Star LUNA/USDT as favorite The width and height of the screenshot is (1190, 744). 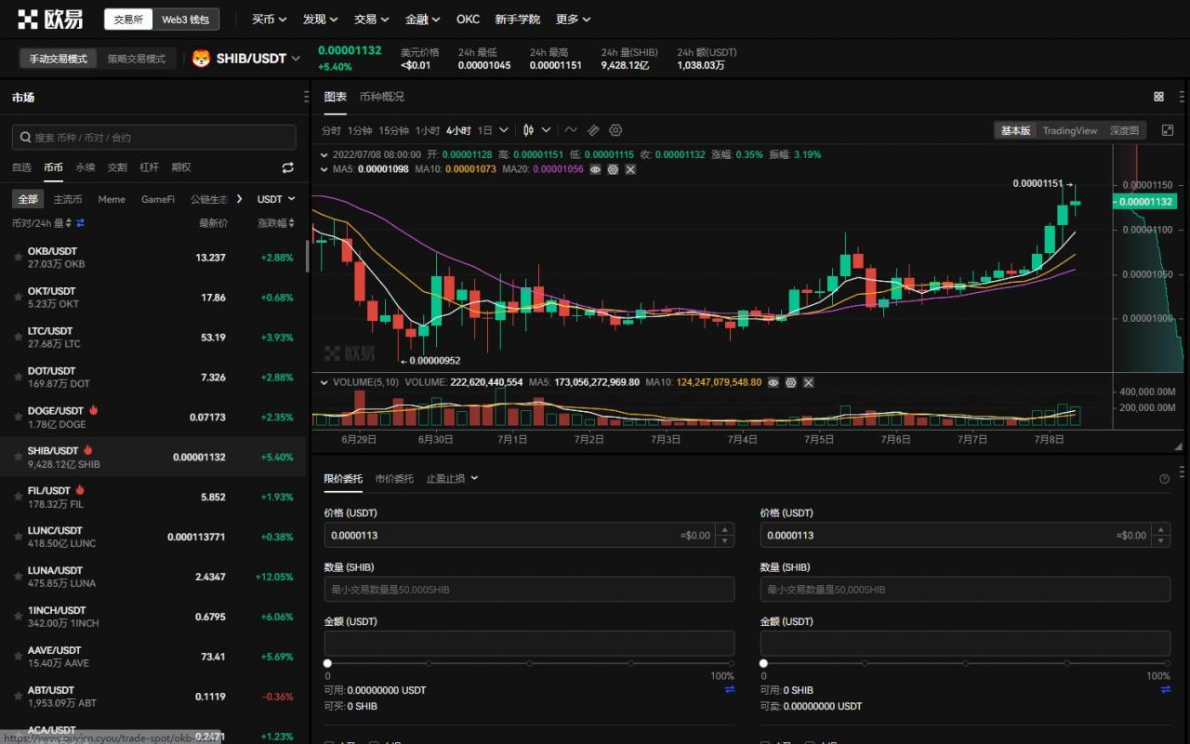tap(18, 577)
